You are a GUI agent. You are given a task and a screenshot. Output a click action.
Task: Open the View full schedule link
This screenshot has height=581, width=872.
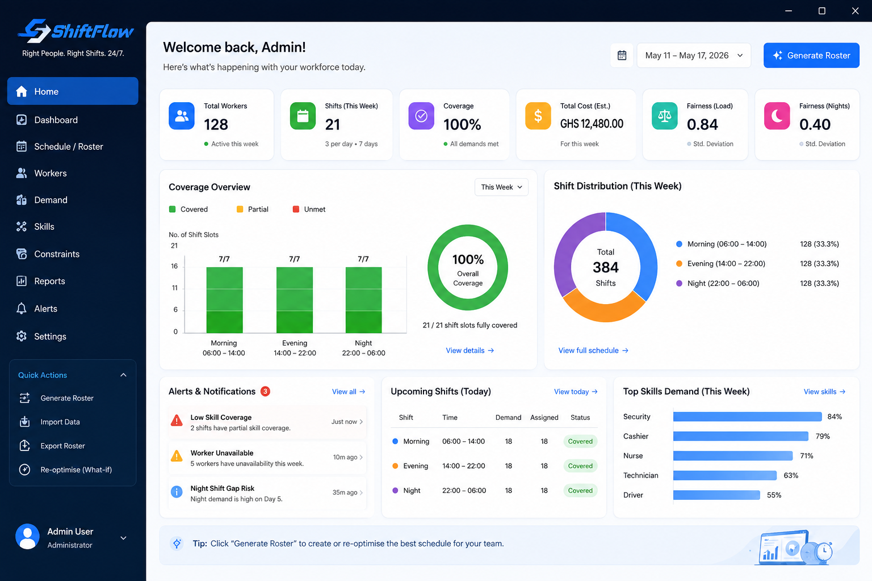[593, 351]
